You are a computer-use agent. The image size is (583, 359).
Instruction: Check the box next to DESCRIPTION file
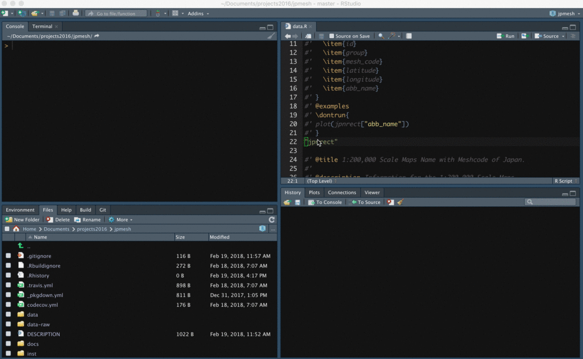click(x=8, y=334)
